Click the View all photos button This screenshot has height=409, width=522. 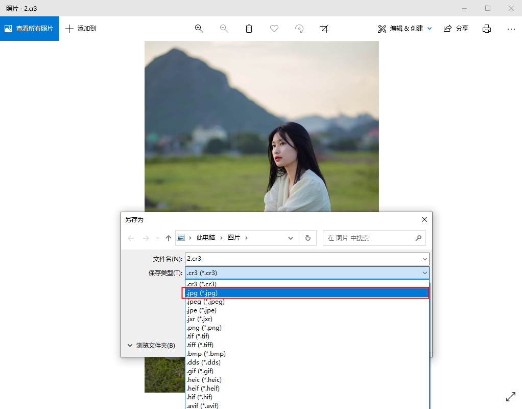click(30, 29)
